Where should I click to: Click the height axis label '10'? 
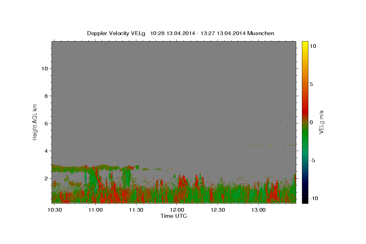(x=45, y=69)
